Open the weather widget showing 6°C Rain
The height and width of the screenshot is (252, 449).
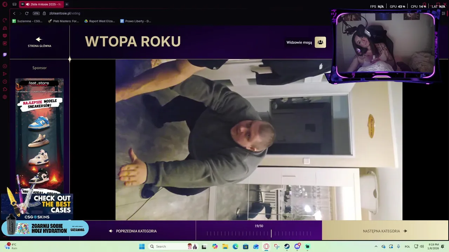(x=10, y=246)
